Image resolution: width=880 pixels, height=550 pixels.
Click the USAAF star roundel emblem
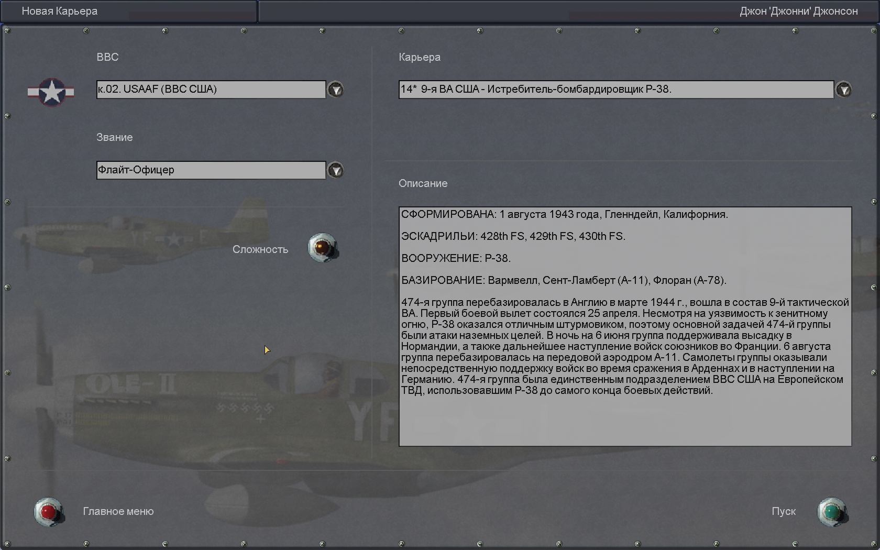(x=51, y=92)
